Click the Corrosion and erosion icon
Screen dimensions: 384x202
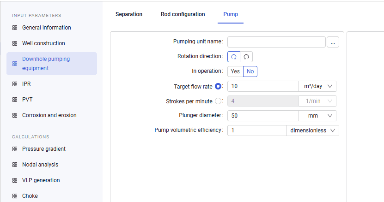pyautogui.click(x=15, y=115)
